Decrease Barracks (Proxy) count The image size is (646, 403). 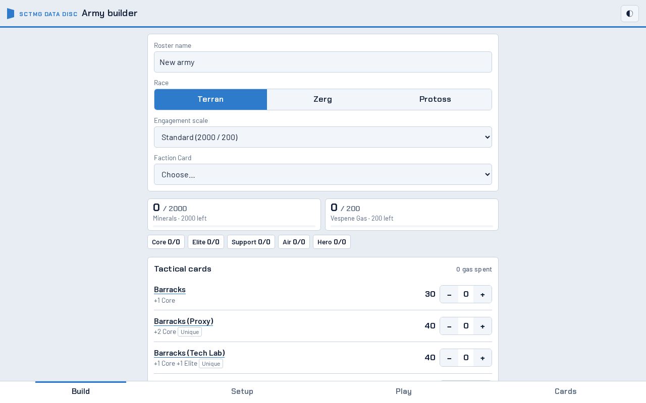449,326
